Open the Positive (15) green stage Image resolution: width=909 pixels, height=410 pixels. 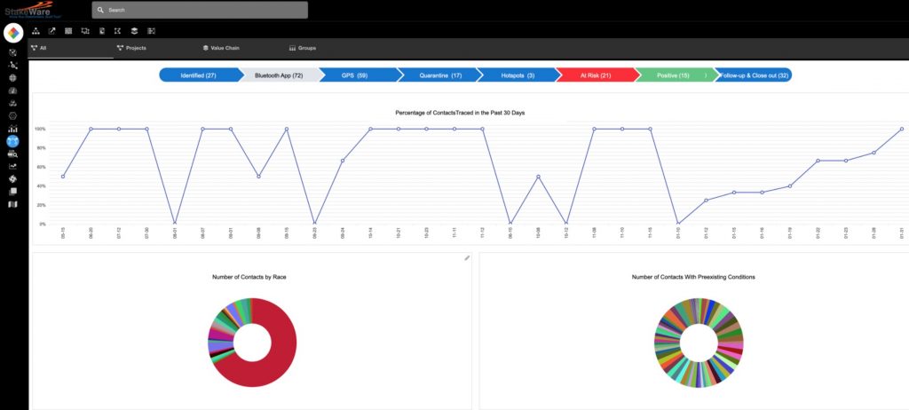click(673, 75)
